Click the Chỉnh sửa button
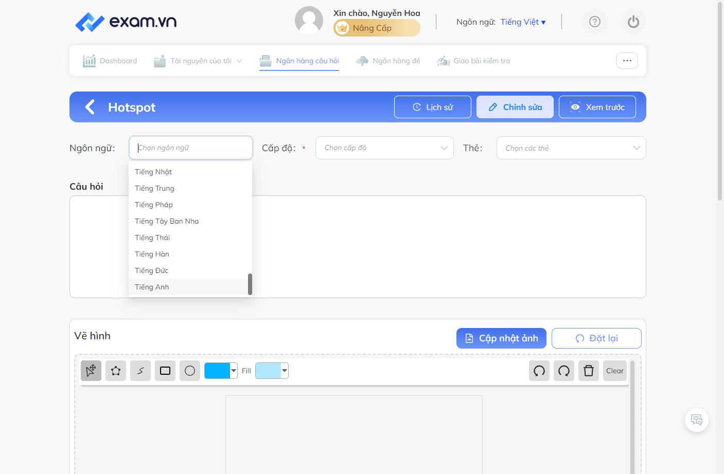724x474 pixels. pos(515,107)
